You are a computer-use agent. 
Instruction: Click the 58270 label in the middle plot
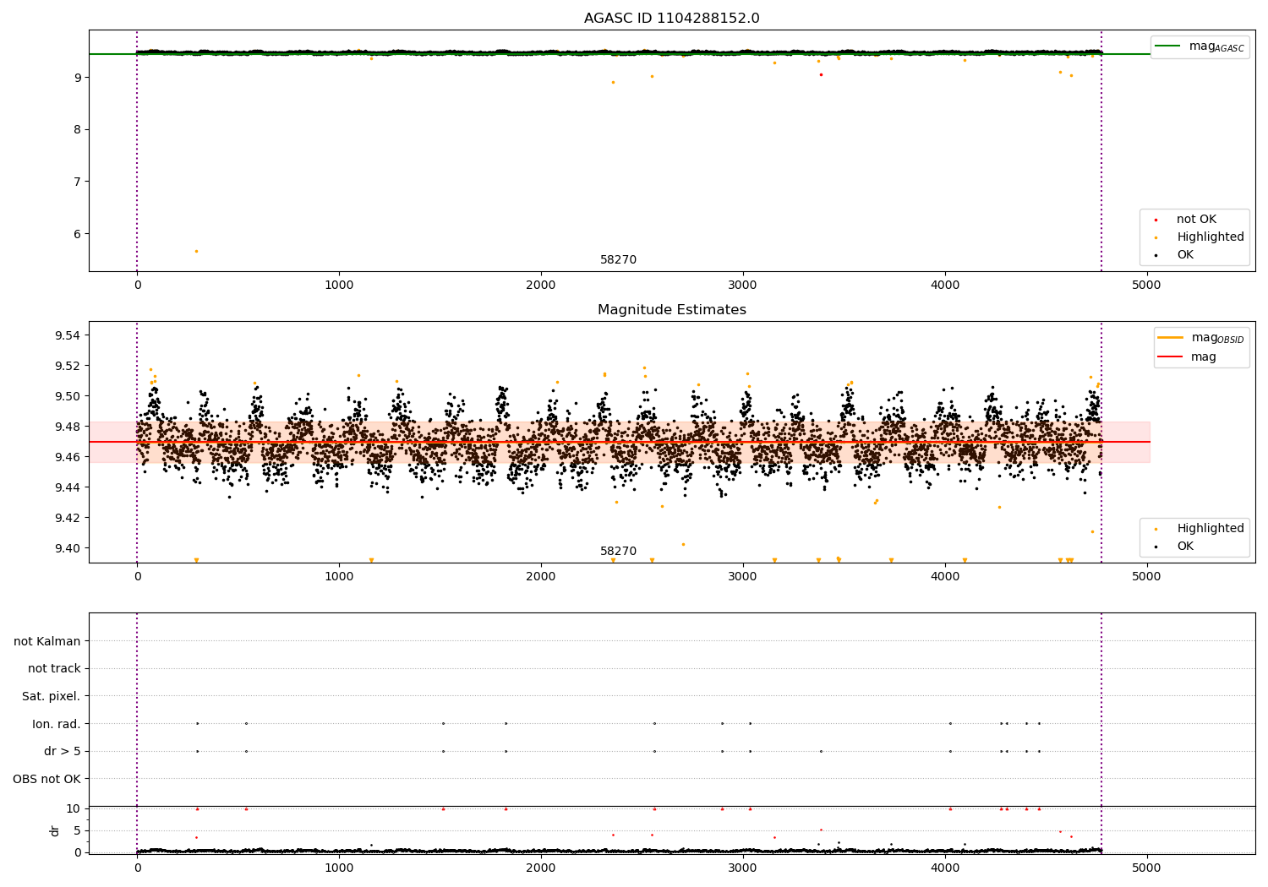618,552
